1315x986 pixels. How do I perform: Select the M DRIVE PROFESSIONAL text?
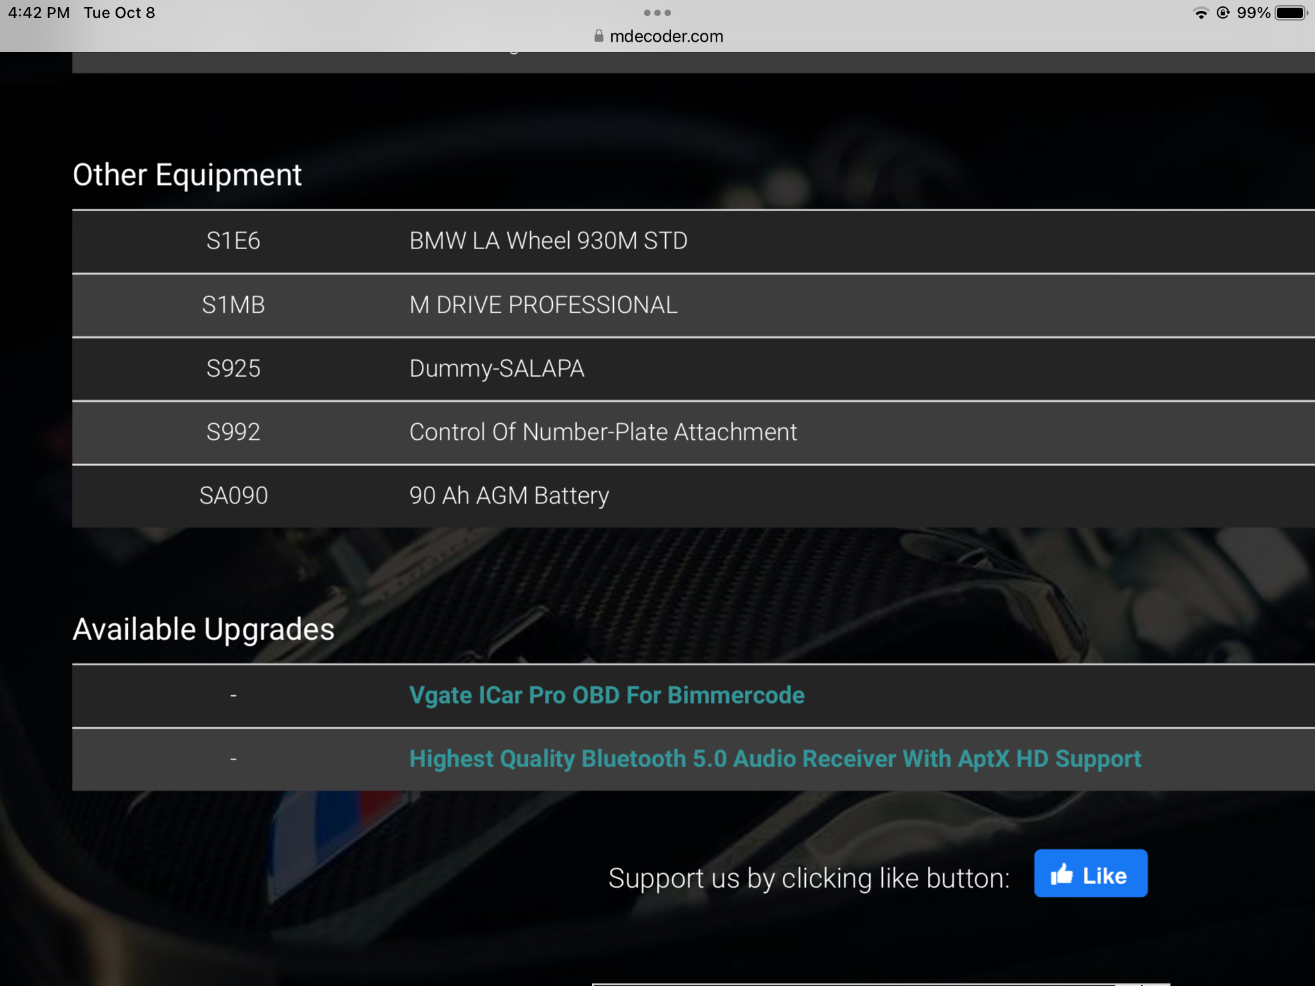click(543, 305)
